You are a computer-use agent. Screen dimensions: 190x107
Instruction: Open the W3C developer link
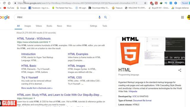(134, 96)
